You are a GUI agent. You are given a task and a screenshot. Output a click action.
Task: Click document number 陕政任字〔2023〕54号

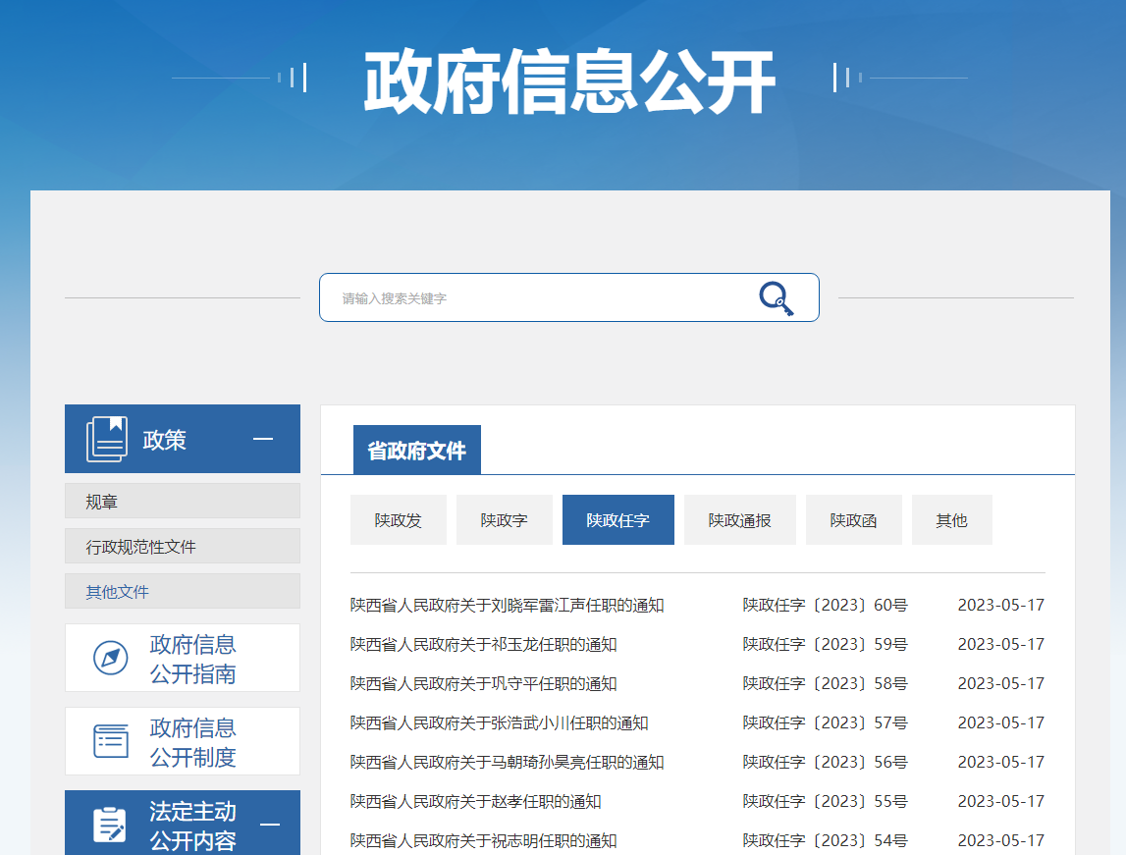[825, 840]
